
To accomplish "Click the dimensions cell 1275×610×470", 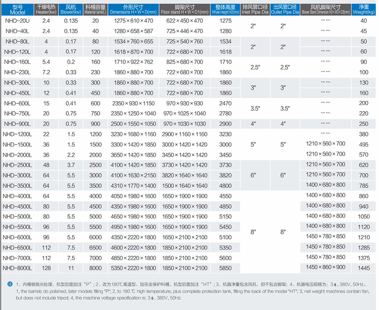I will [134, 21].
